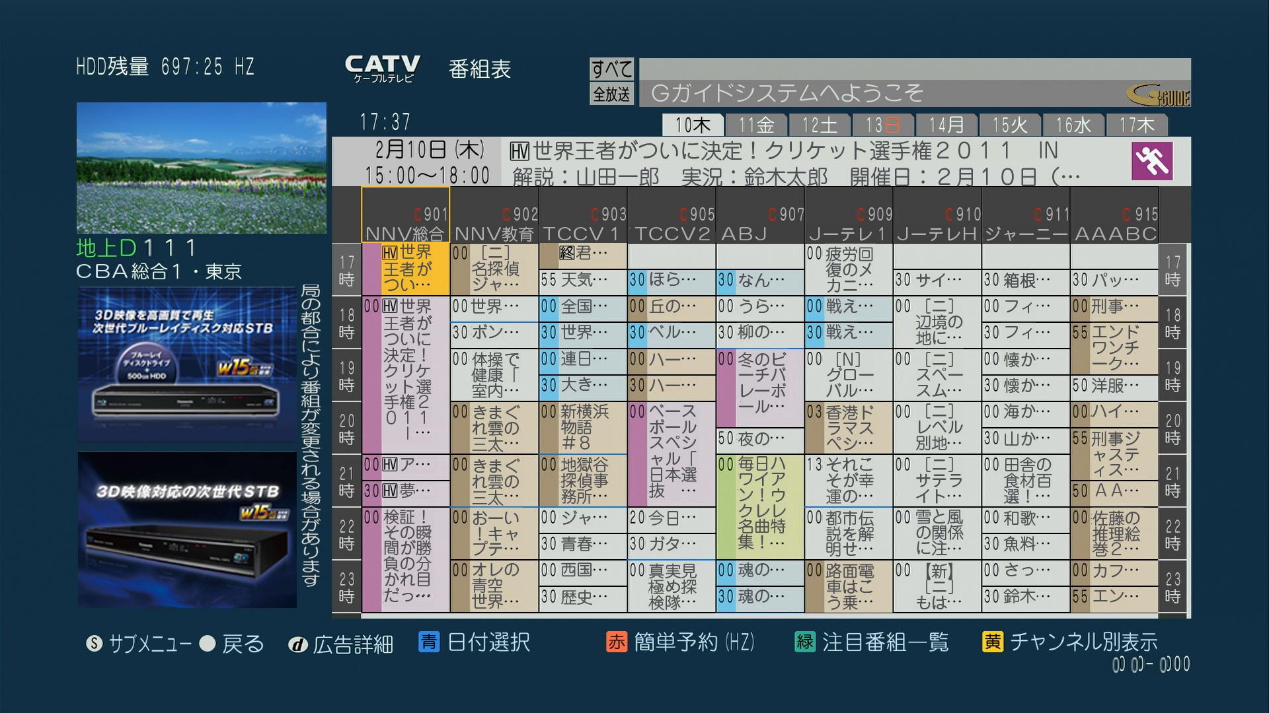Viewport: 1269px width, 713px height.
Task: Select the 17木 date tab
Action: click(1136, 125)
